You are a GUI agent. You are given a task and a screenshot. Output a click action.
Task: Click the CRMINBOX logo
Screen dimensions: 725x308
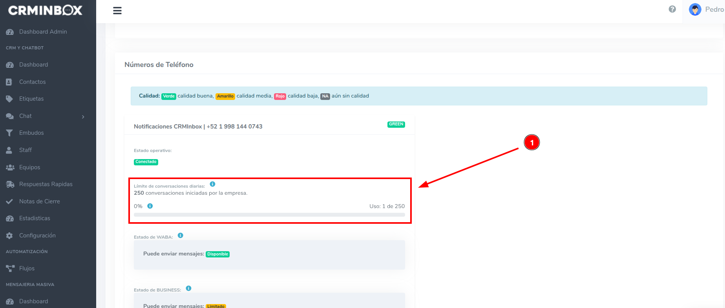click(45, 10)
